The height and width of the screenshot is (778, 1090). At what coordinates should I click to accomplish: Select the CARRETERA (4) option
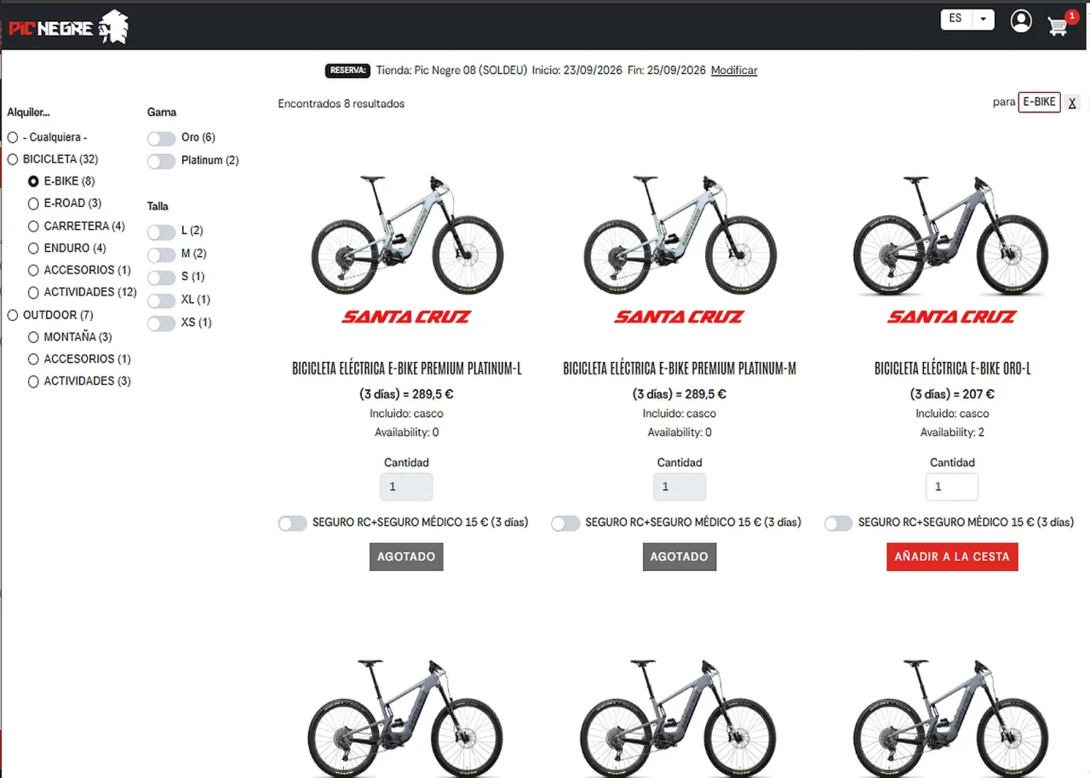[33, 226]
